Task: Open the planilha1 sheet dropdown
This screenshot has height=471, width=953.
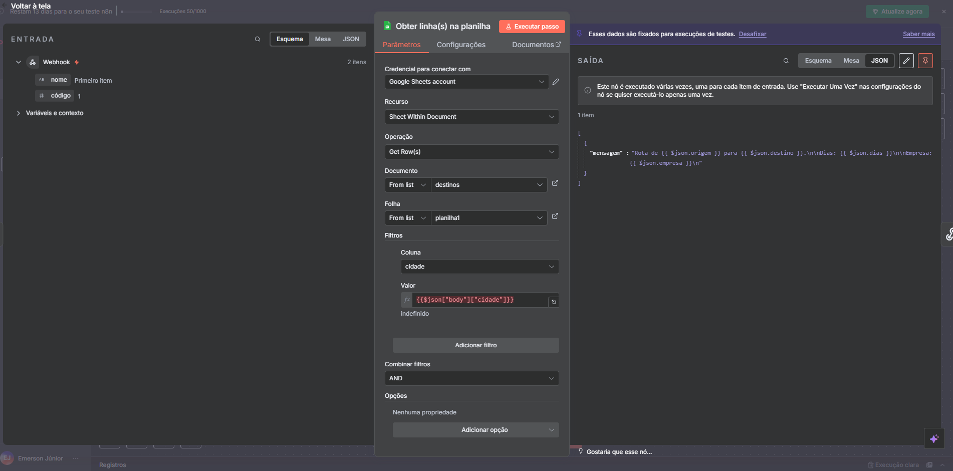Action: [x=489, y=218]
